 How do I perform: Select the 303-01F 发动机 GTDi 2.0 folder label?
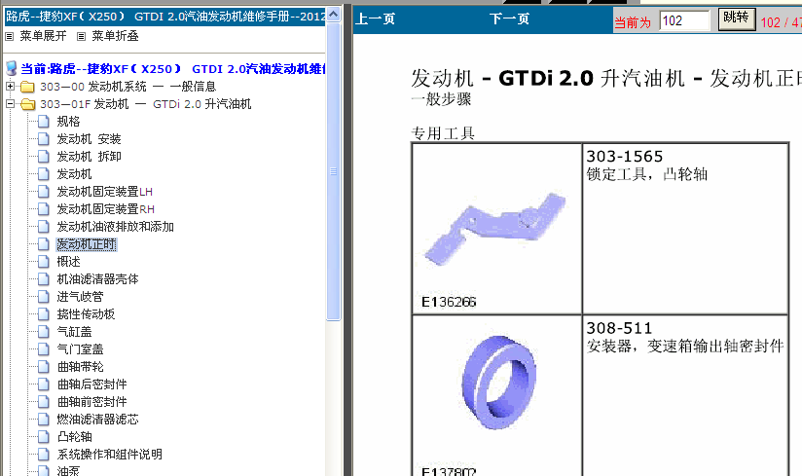tap(146, 104)
